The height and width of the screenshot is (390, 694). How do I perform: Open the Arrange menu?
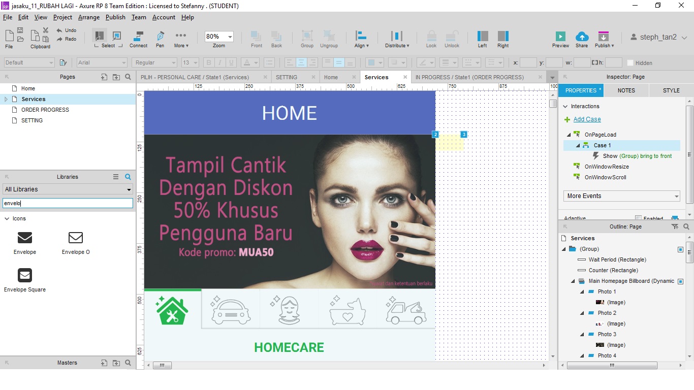(89, 17)
